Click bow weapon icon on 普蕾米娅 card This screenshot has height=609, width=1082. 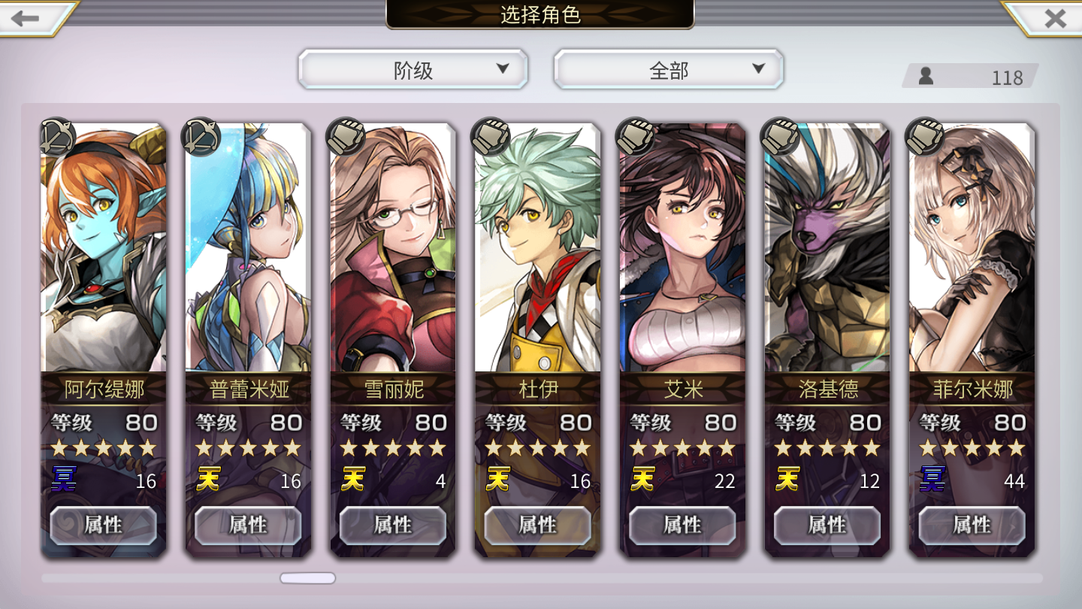coord(201,137)
